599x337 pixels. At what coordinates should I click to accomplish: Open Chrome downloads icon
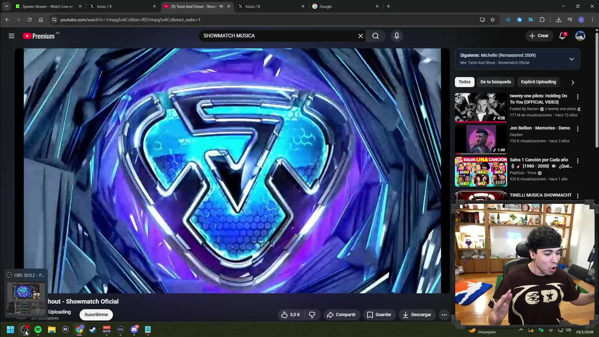[x=558, y=20]
